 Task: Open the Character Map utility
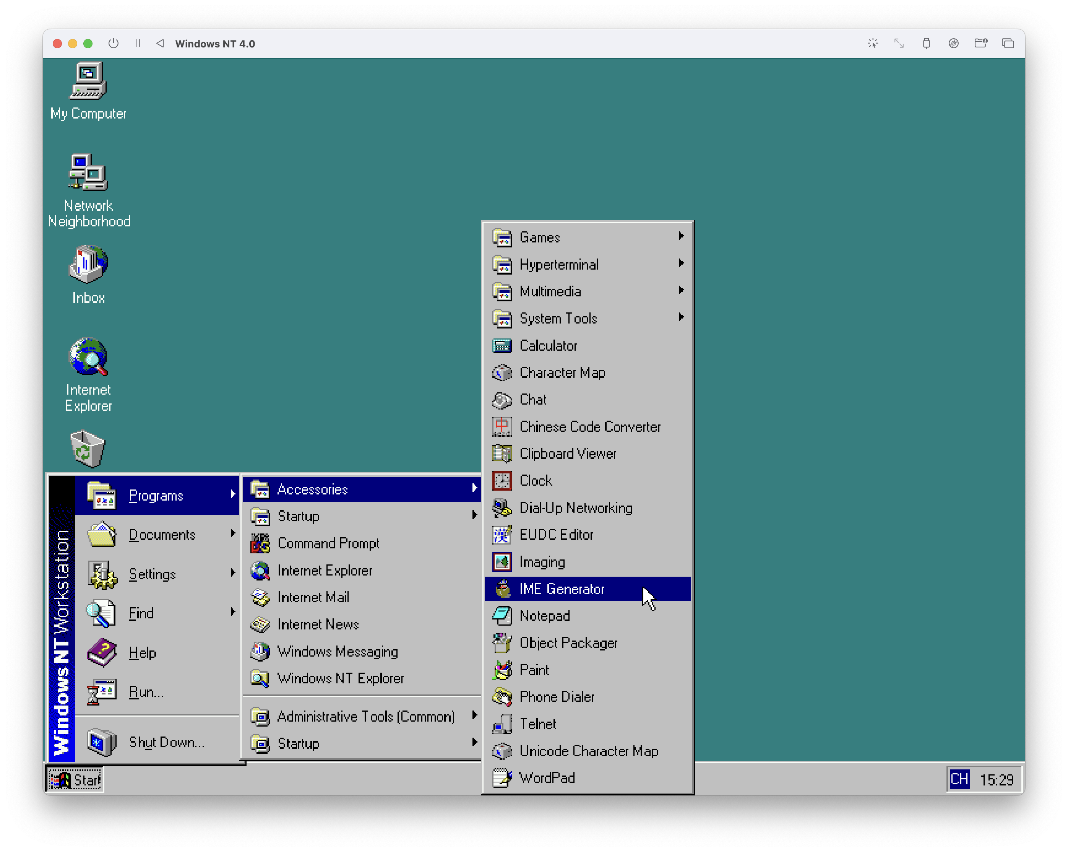563,372
